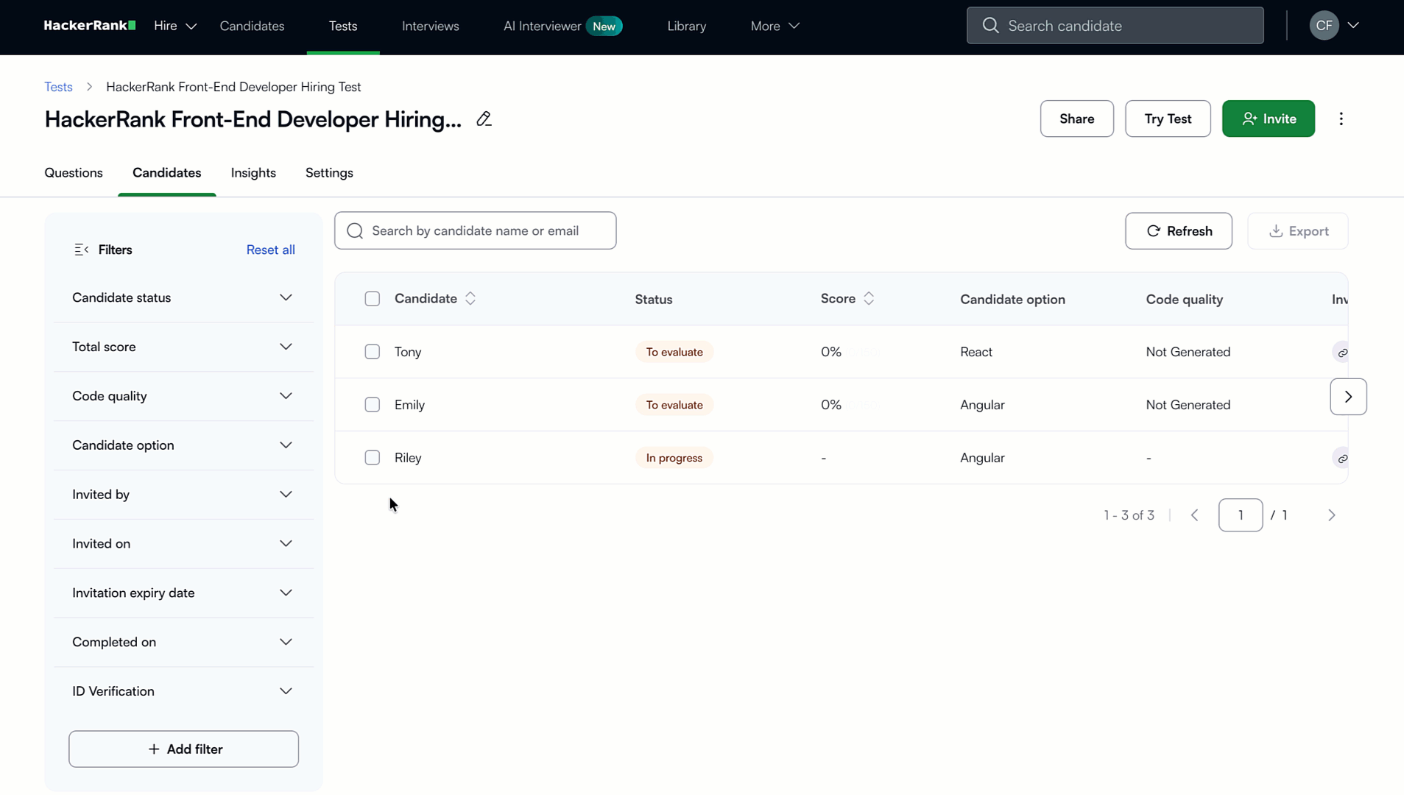Collapse the Filters panel using its icon
The height and width of the screenshot is (795, 1404).
(80, 249)
